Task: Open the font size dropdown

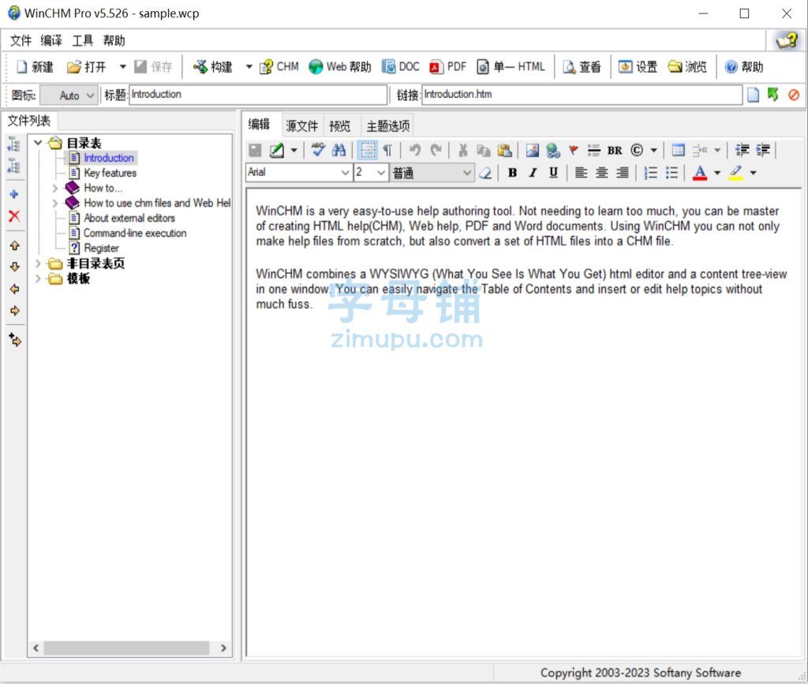Action: (x=381, y=173)
